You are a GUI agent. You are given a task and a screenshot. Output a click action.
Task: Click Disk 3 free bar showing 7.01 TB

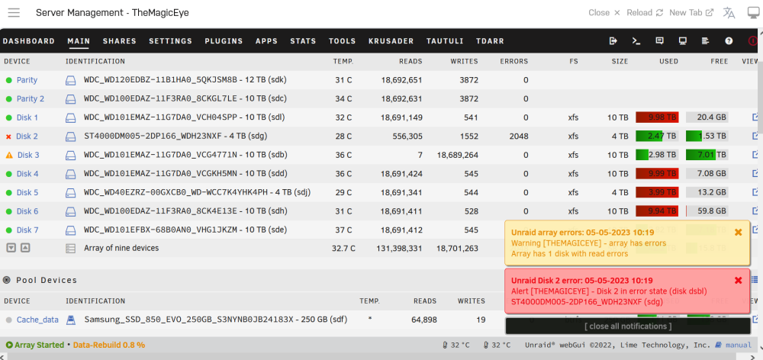pos(707,155)
